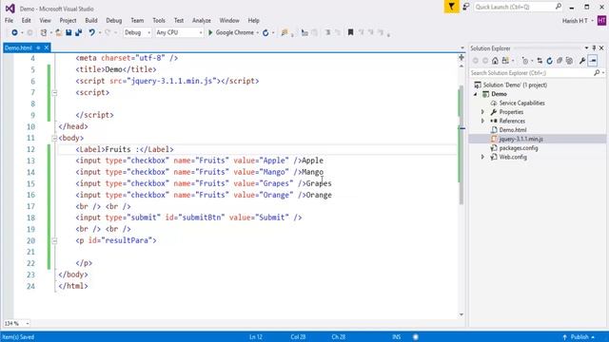Click the Open File toolbar icon

click(x=59, y=33)
